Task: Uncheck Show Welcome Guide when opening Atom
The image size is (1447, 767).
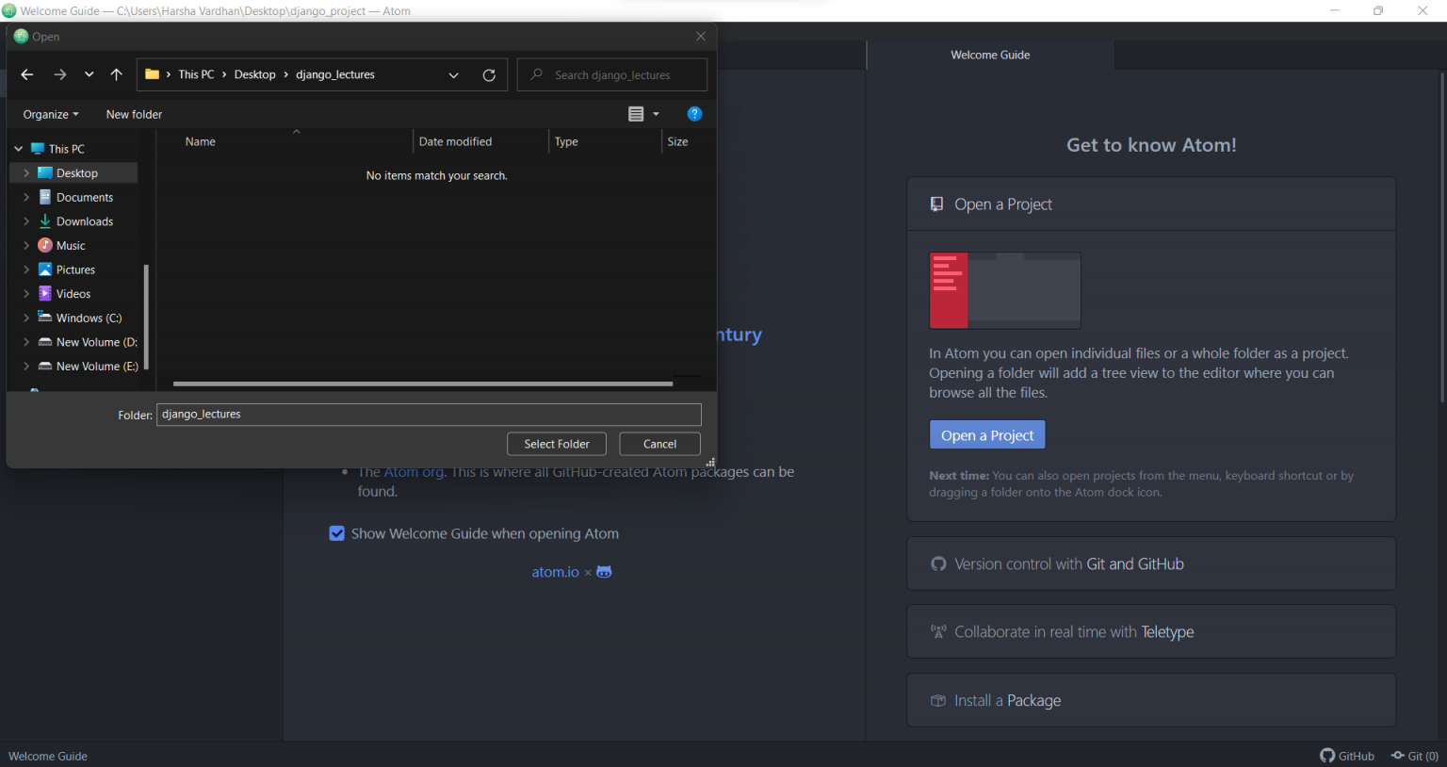Action: point(336,533)
